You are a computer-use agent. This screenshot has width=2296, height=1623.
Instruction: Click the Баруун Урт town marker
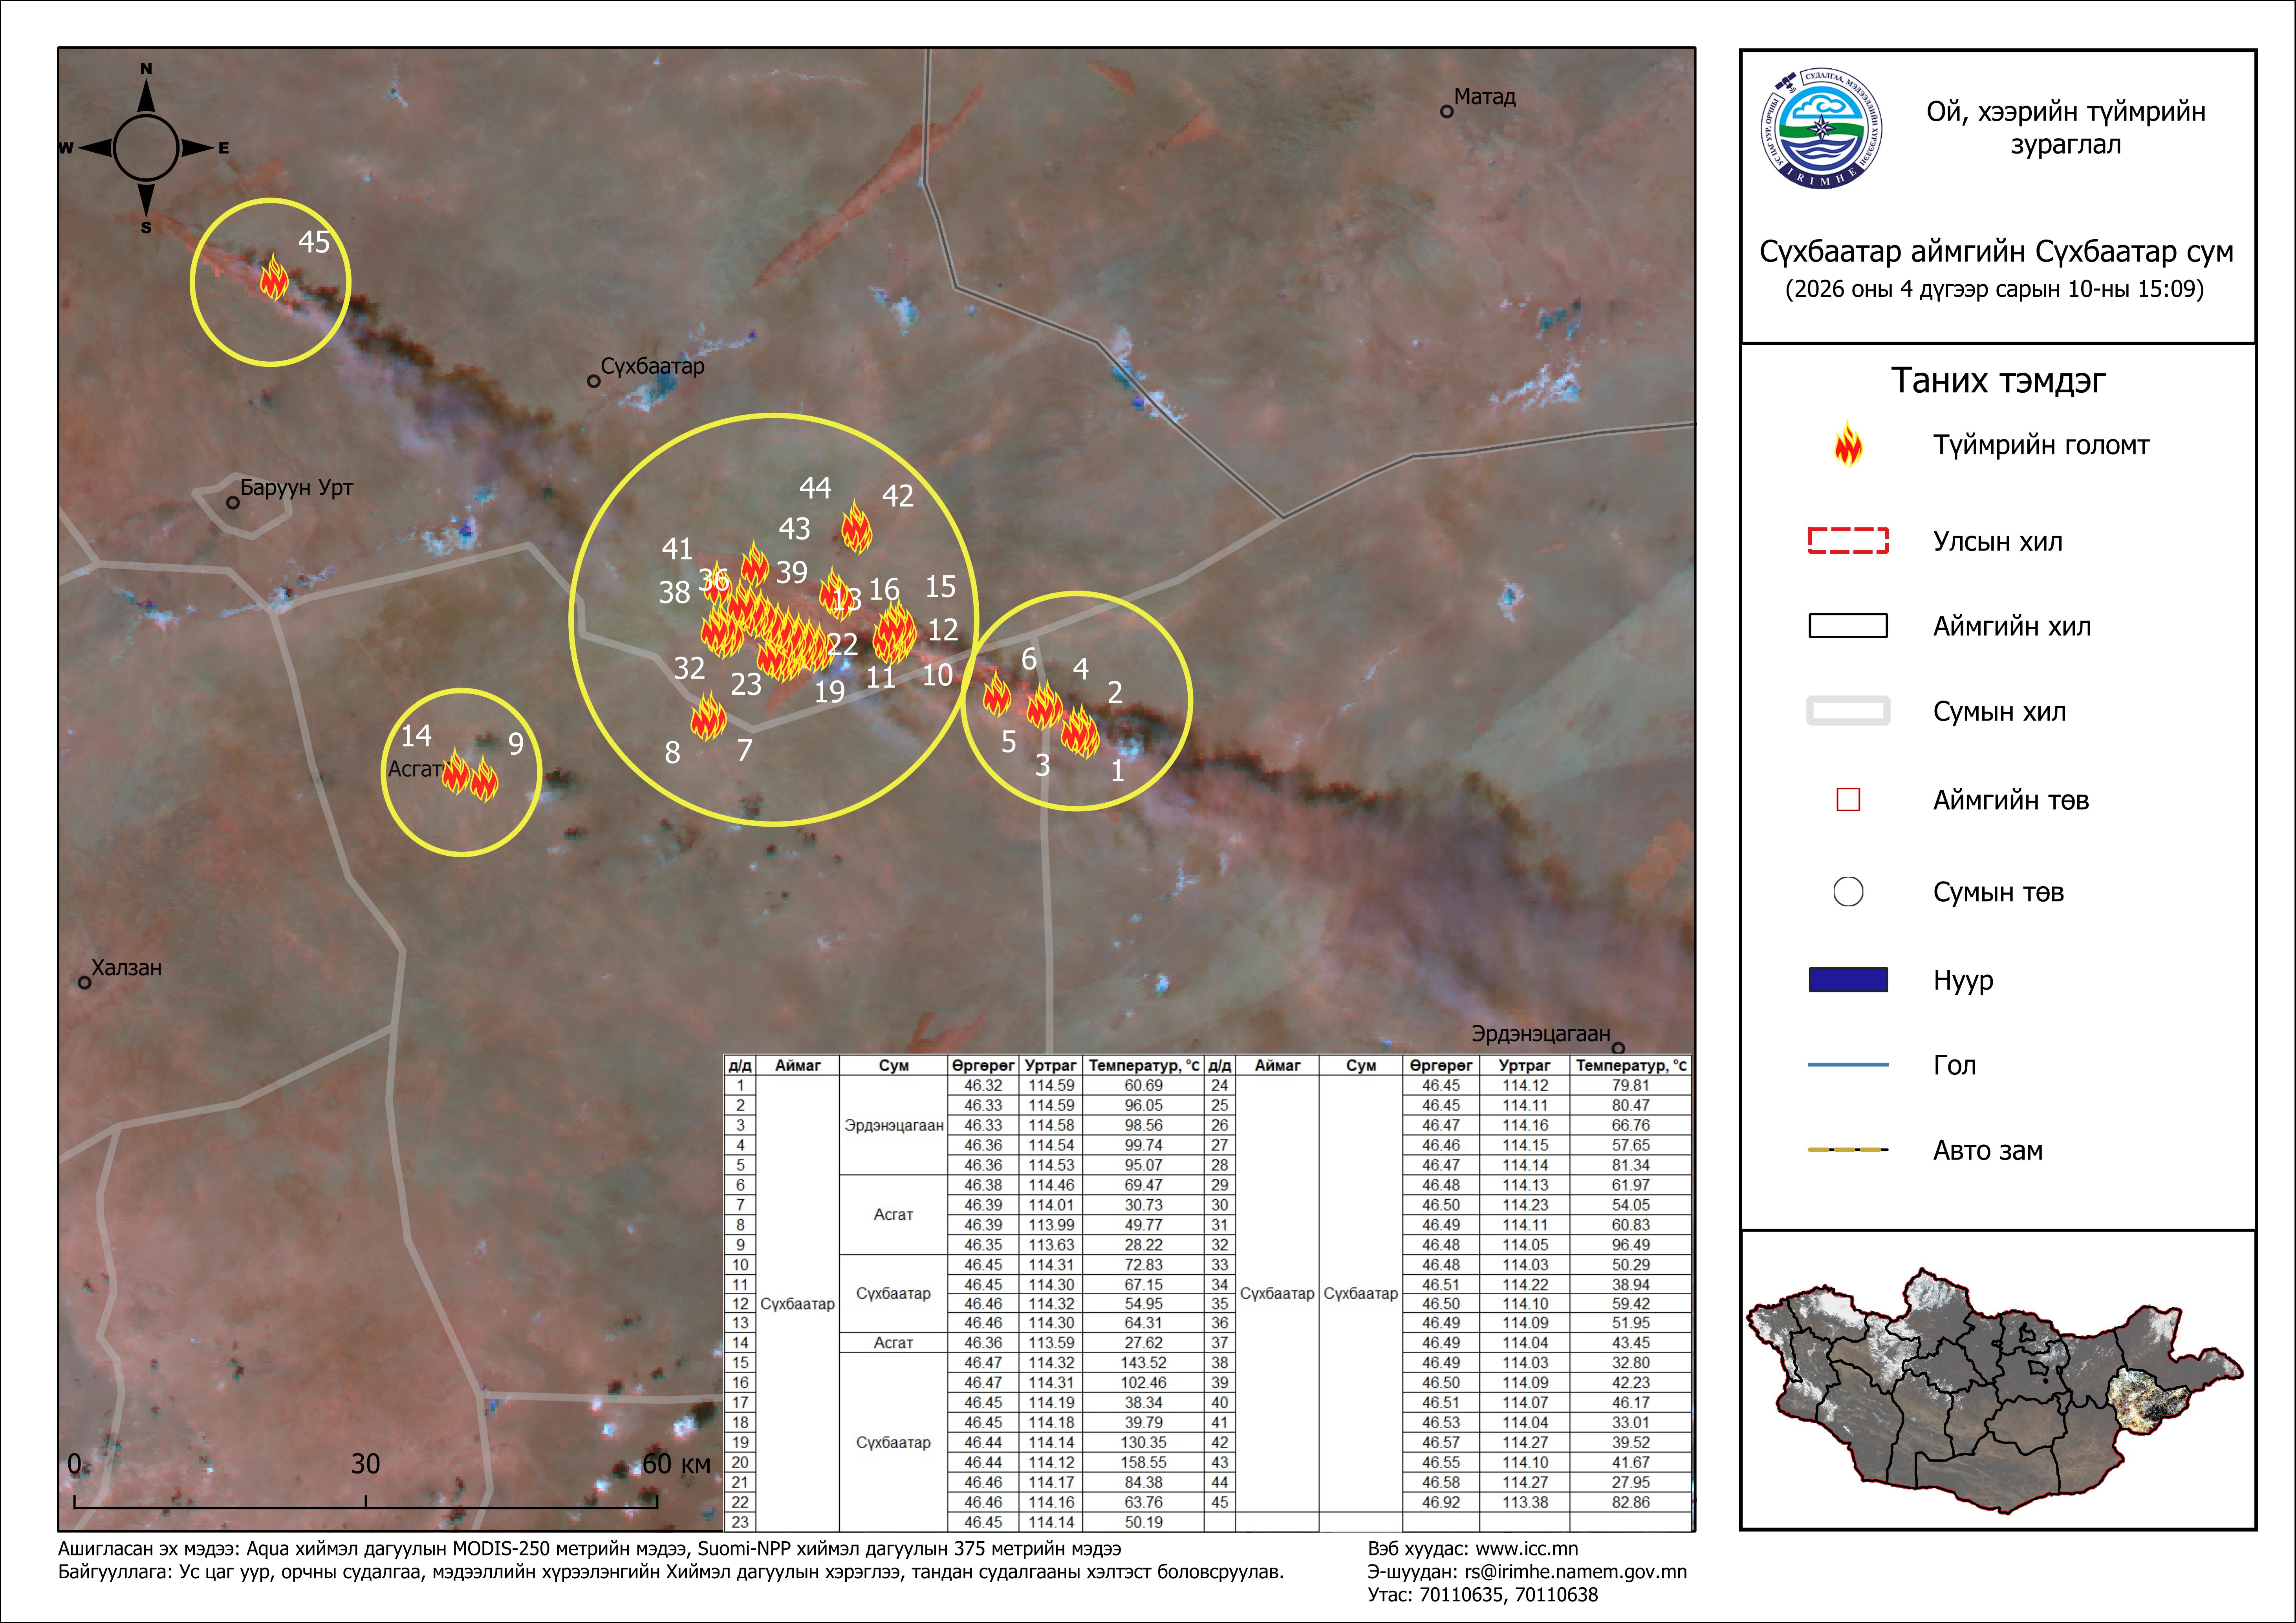point(233,503)
